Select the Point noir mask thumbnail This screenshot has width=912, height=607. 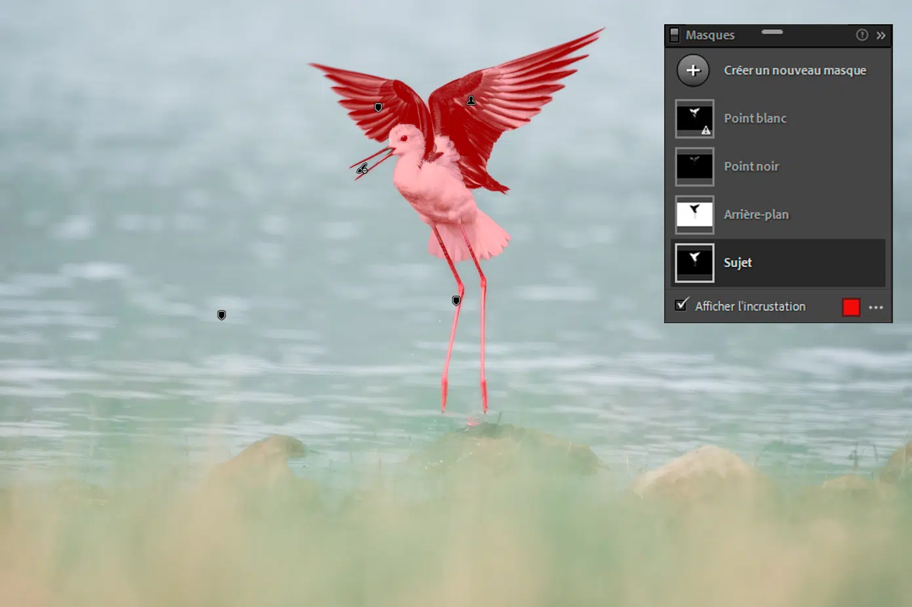point(694,166)
